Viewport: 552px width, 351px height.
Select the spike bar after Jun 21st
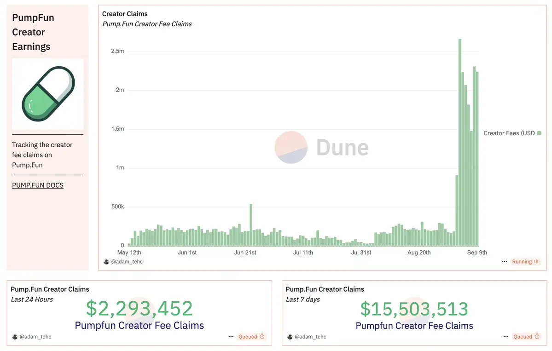251,225
